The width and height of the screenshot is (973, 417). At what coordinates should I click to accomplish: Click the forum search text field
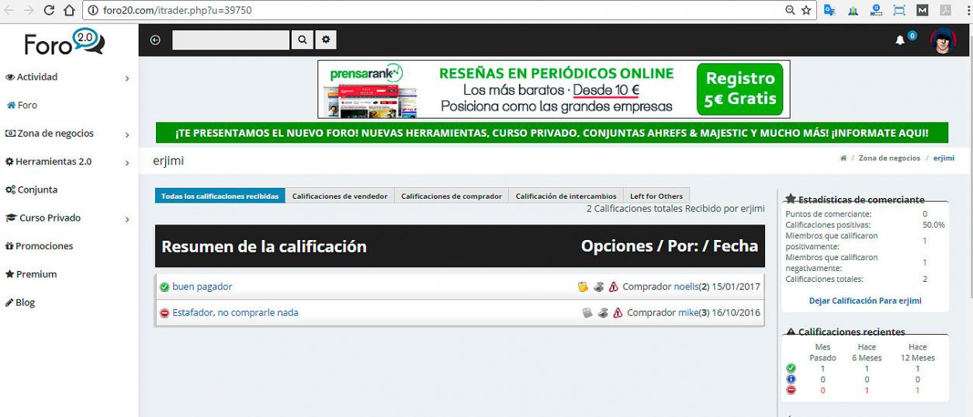point(230,40)
